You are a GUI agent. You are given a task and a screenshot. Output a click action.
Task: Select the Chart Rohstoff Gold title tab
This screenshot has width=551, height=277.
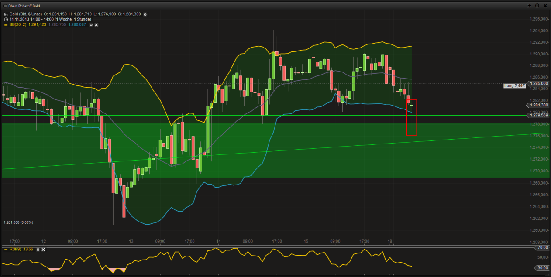pos(25,6)
